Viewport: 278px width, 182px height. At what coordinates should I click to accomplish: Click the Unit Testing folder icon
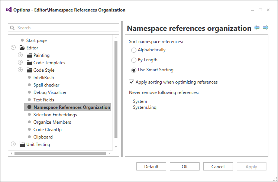coord(22,144)
